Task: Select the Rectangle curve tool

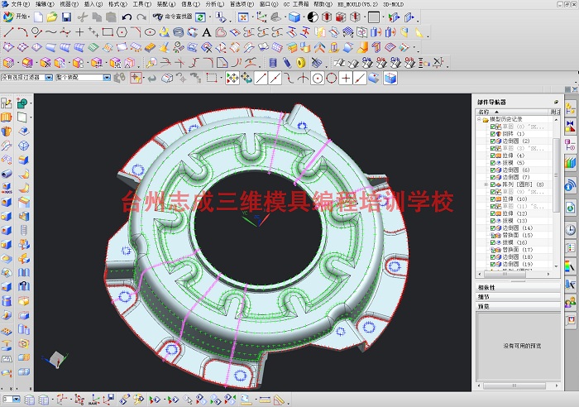Action: pos(108,32)
